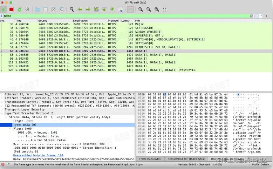273x169 pixels.
Task: Switch to Decrypted TLS bytes tab
Action: 227,159
